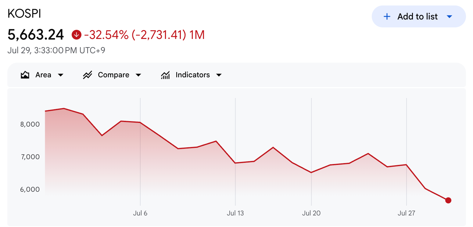
Task: Click the Jul 20 date axis label
Action: 311,213
